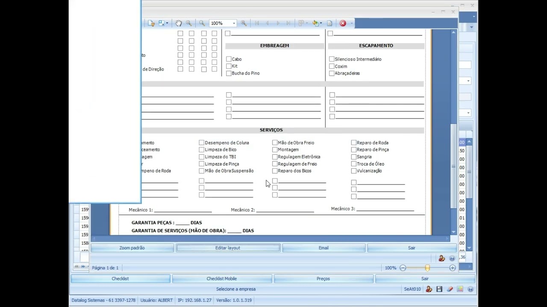Click the colored grid icon
Screen dimensions: 547x307
(460, 289)
